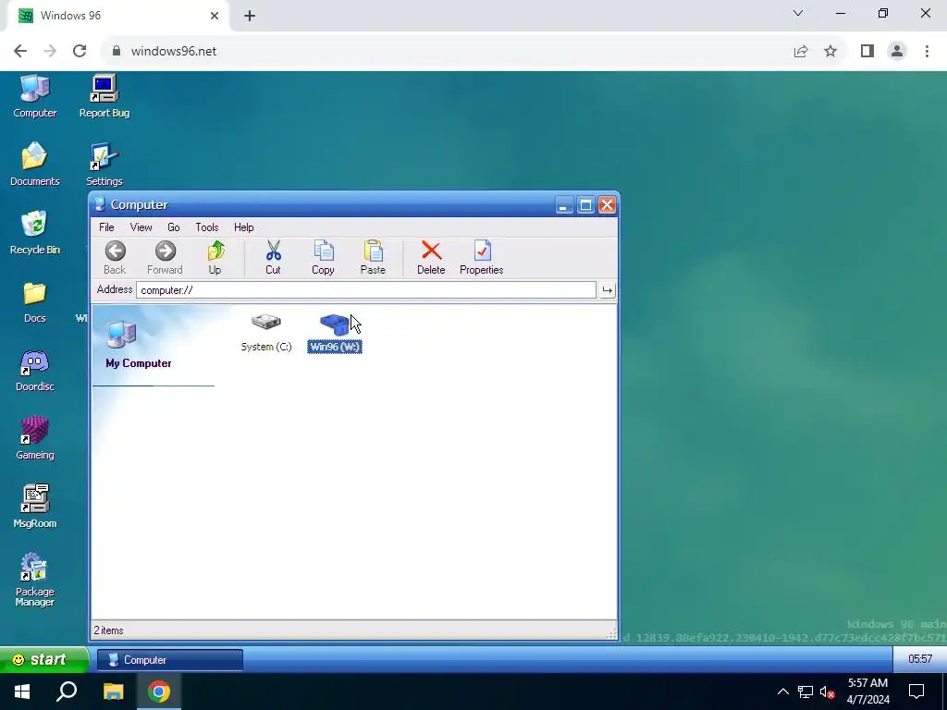
Task: Go back in Chrome browser
Action: click(20, 51)
